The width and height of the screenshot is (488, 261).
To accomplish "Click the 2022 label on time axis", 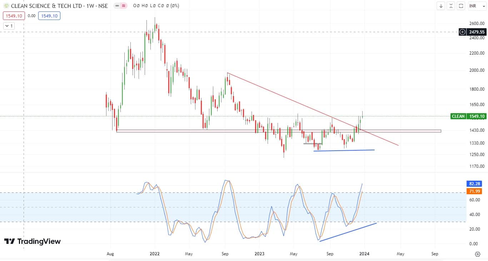I will (x=155, y=254).
